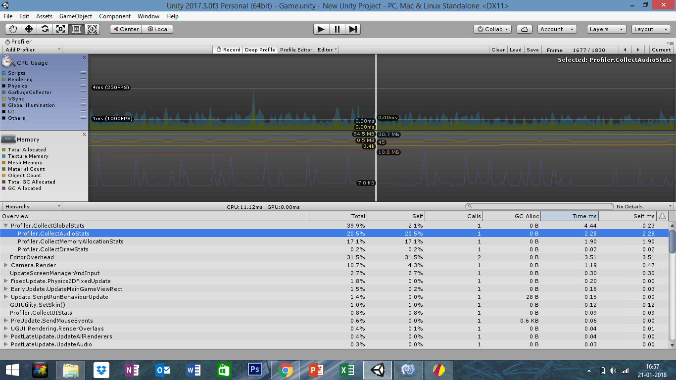Open Excel from taskbar
This screenshot has width=676, height=380.
(347, 370)
